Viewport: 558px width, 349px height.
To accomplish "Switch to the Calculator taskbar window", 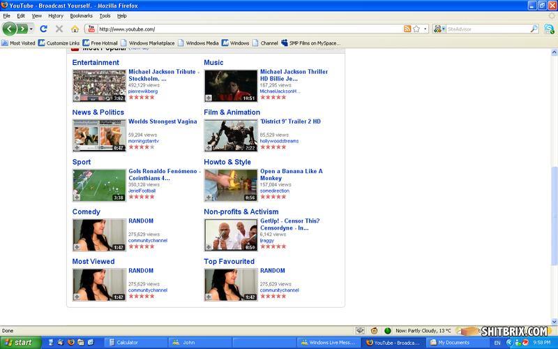I will click(135, 343).
